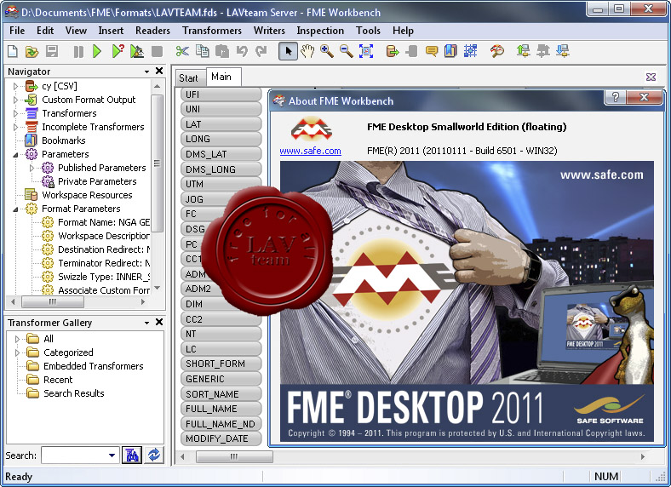Screen dimensions: 671x487
Task: Open the Writers menu
Action: 269,31
